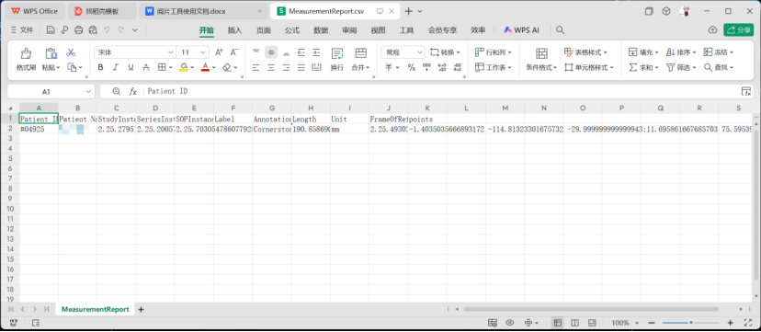This screenshot has width=761, height=332.
Task: Click the cloud upload icon near Share
Action: click(x=712, y=30)
